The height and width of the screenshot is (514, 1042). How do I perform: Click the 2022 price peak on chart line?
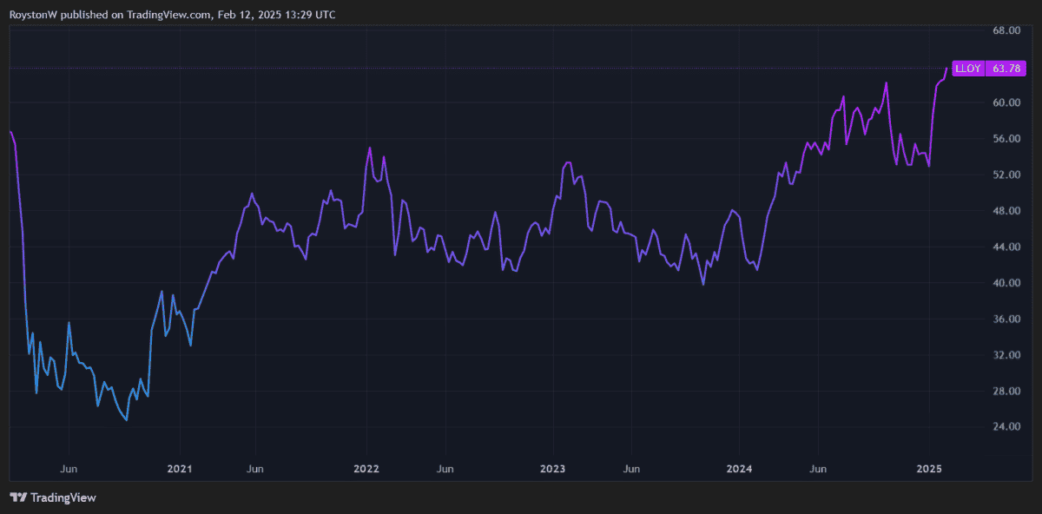coord(370,148)
